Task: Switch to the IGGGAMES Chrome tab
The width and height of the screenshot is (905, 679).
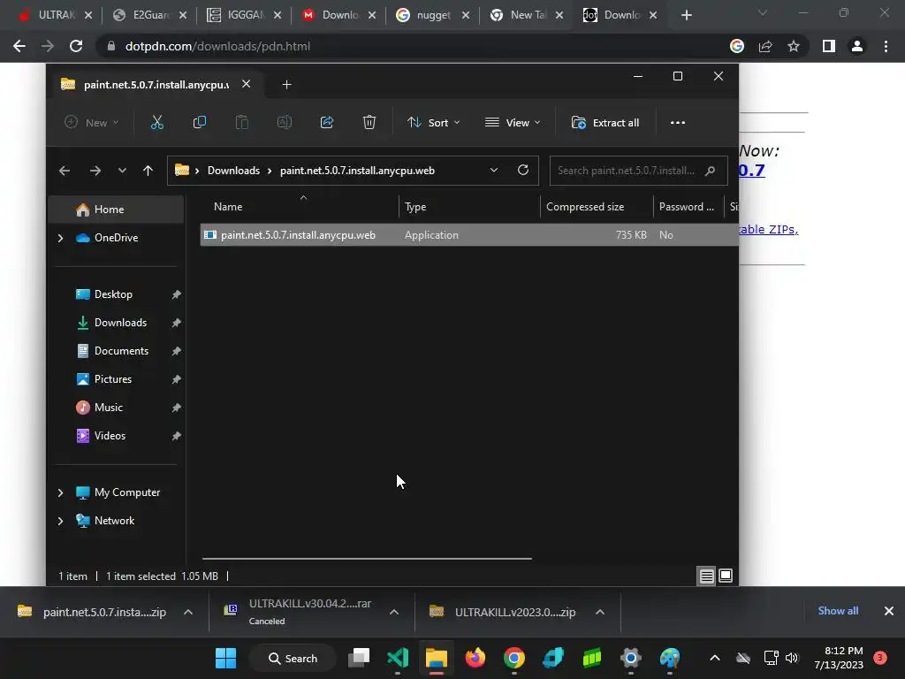Action: pos(245,15)
